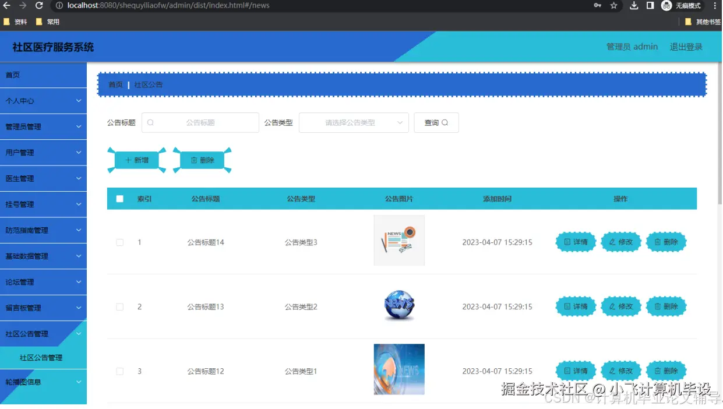Expand 个人中心 sidebar menu
The width and height of the screenshot is (723, 409).
click(43, 101)
